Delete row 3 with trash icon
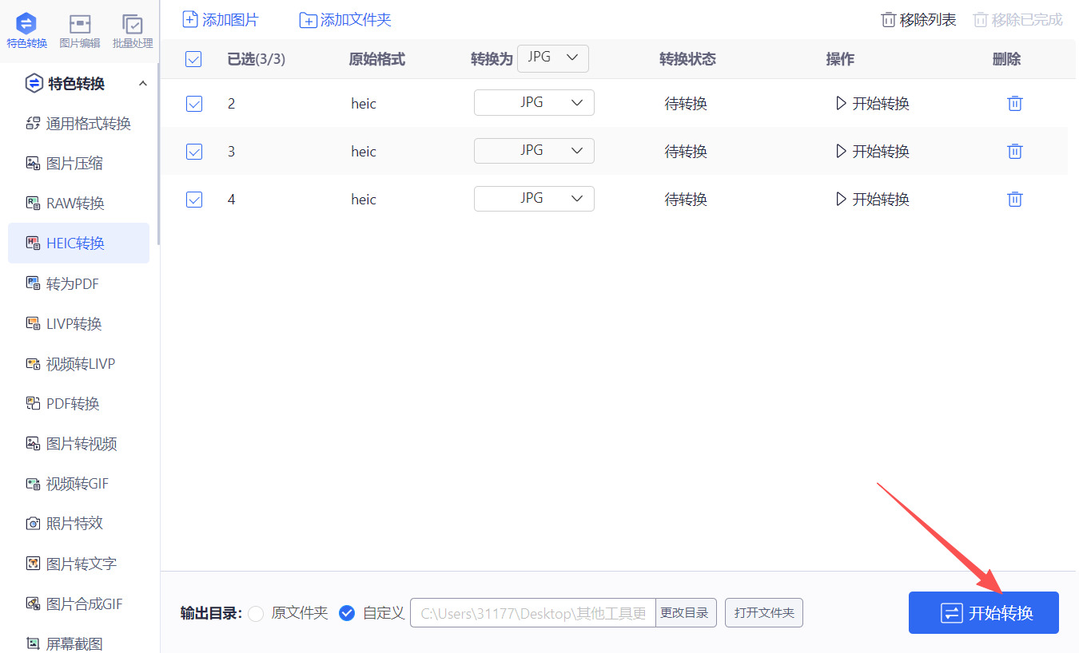Screen dimensions: 1079x653 (x=1014, y=151)
